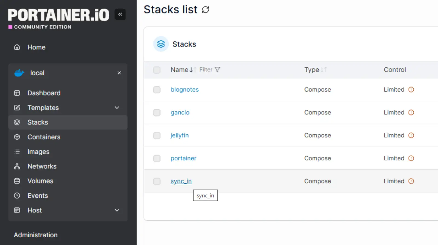Open the sync_in stack link

pyautogui.click(x=181, y=181)
